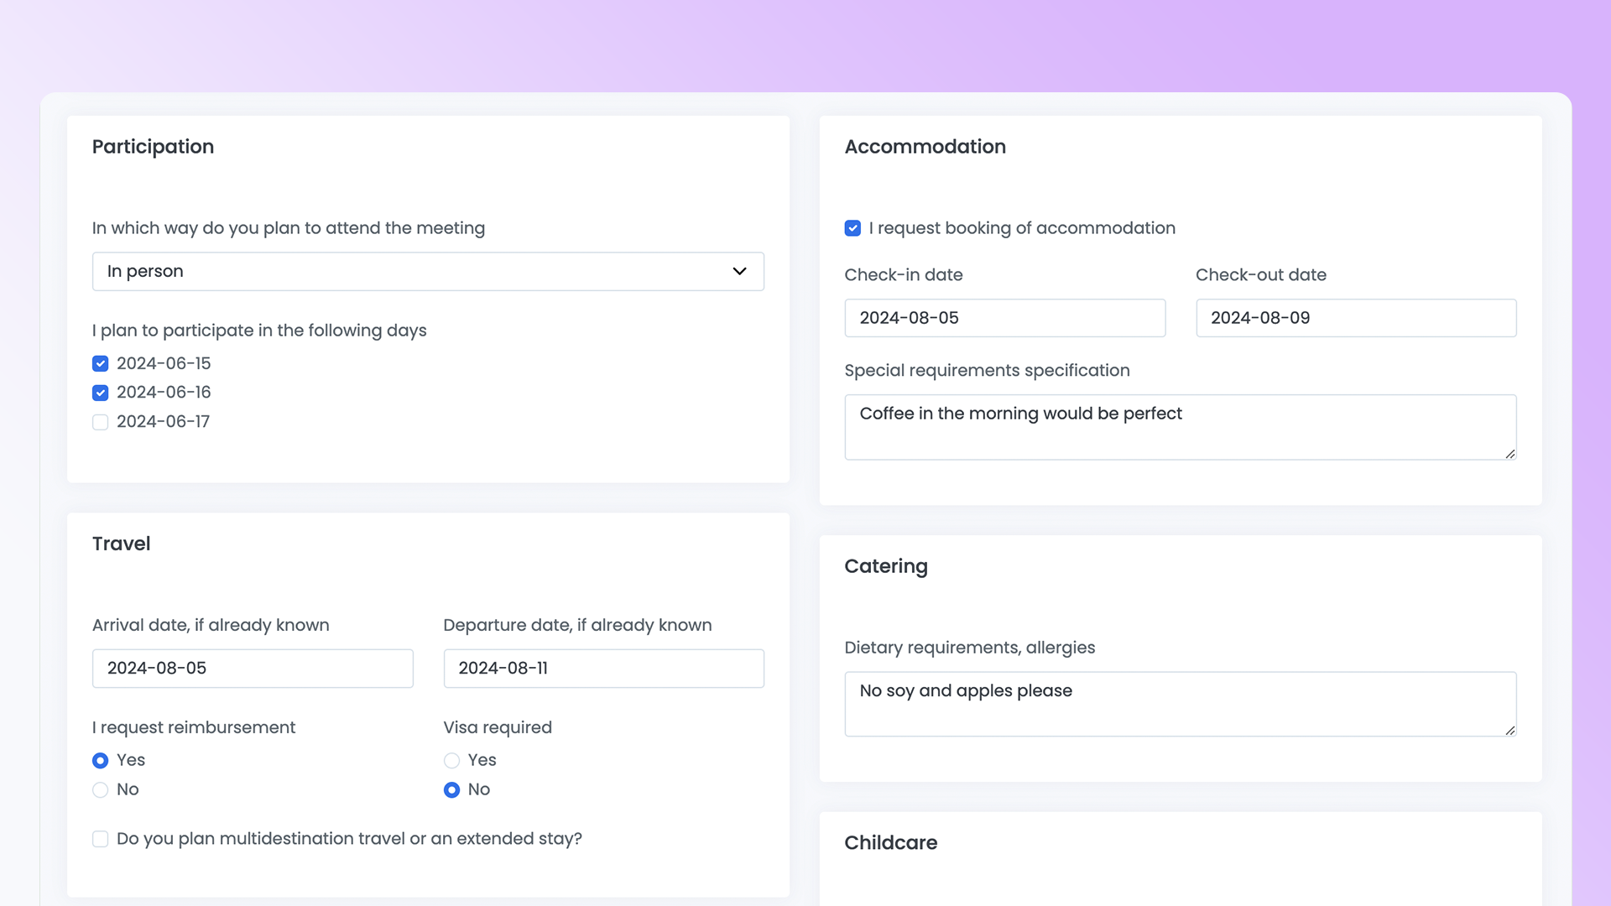The image size is (1611, 906).
Task: Select the Visa required Yes radio button
Action: point(451,760)
